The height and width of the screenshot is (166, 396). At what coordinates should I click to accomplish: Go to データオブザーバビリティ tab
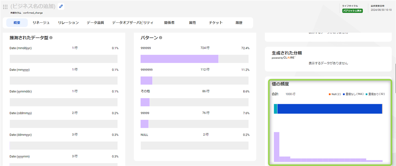[x=132, y=23]
